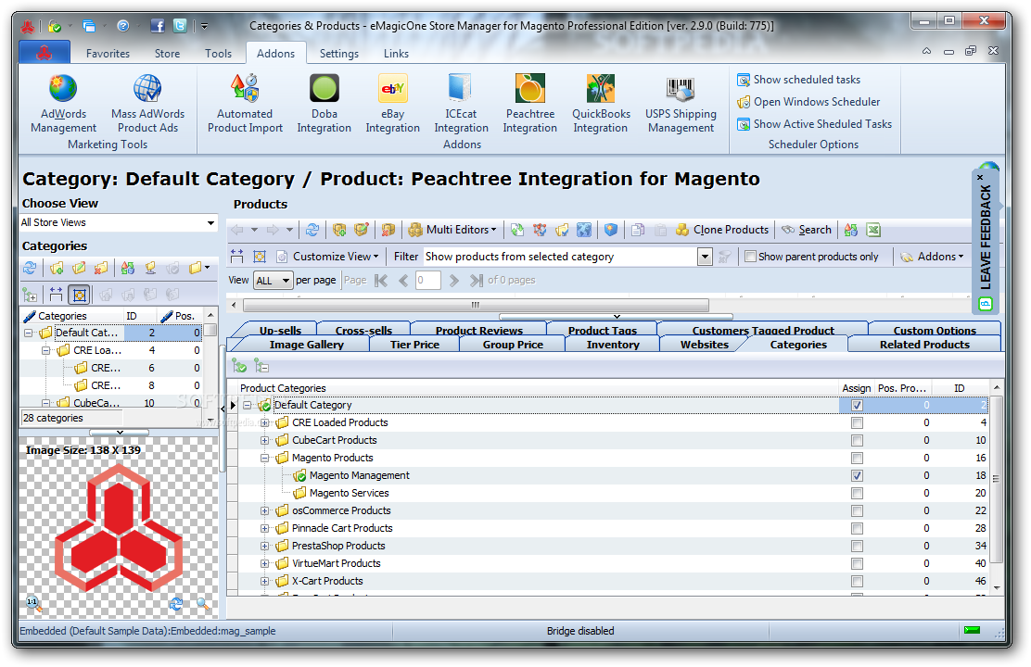Viewport: 1031px width, 667px height.
Task: Go to next products page arrow
Action: (453, 281)
